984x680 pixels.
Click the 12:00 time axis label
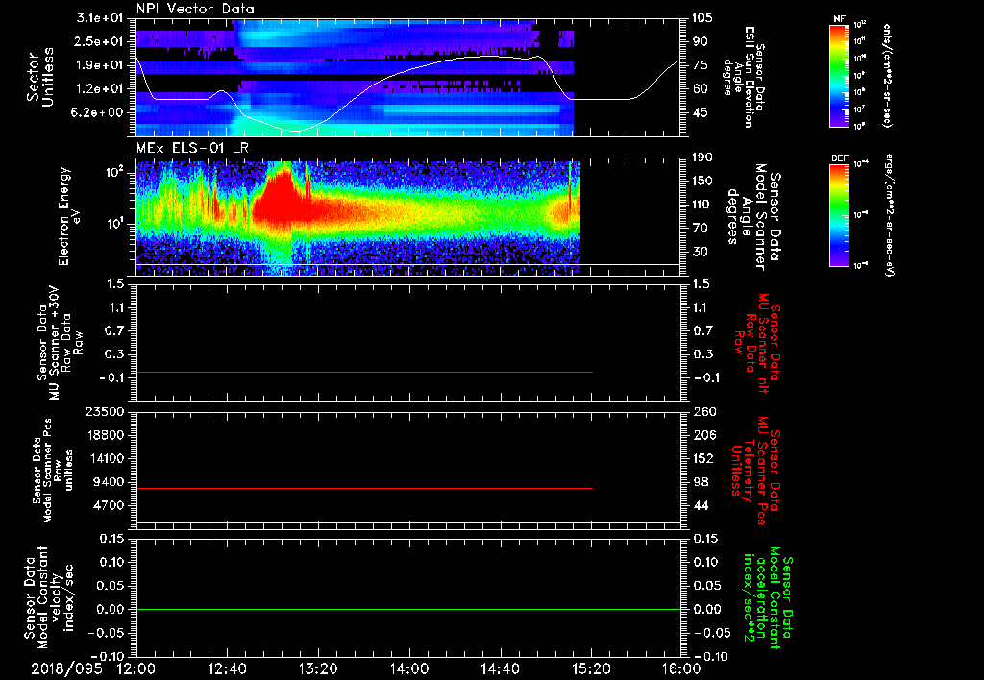tap(136, 668)
